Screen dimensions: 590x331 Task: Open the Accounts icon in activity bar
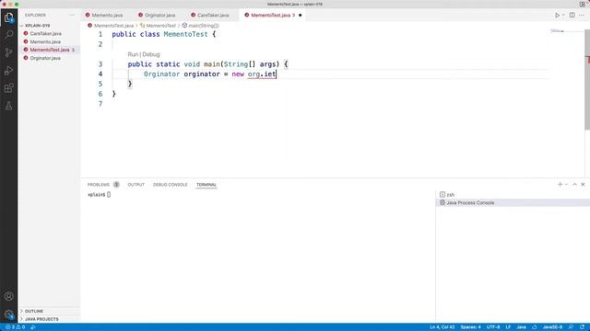8,296
